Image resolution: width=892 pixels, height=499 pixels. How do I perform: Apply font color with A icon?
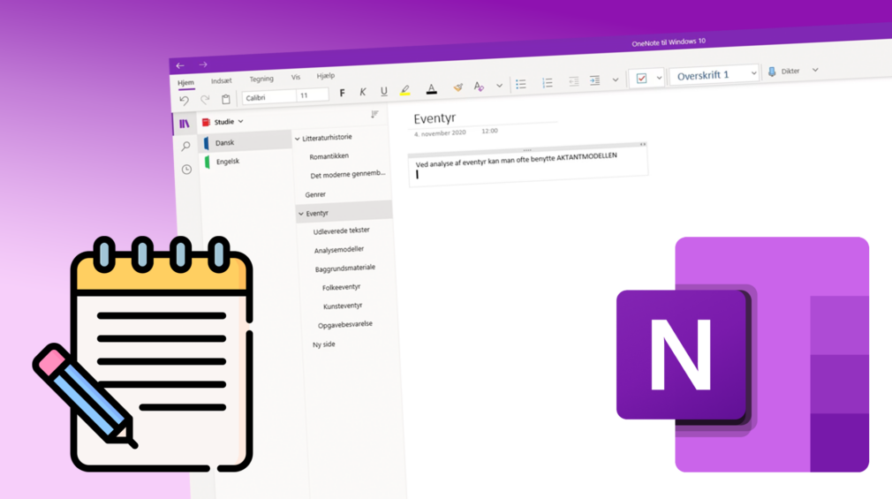431,89
